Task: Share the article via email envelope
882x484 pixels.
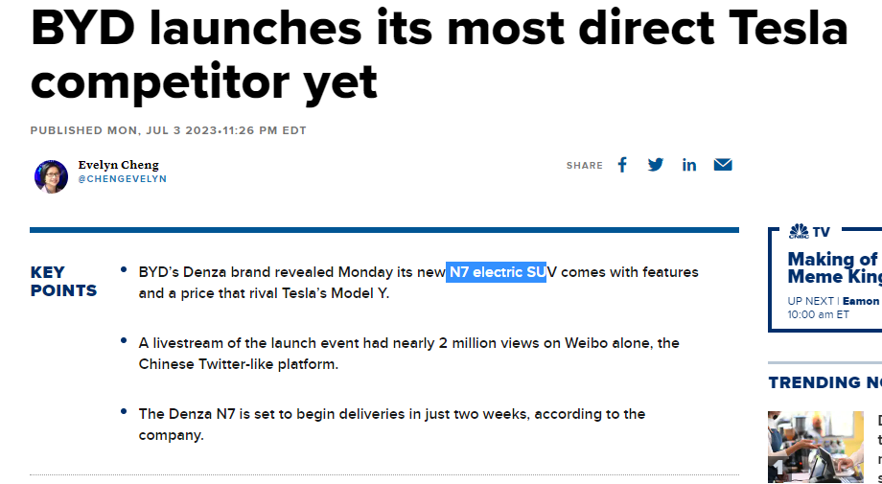Action: pos(723,165)
